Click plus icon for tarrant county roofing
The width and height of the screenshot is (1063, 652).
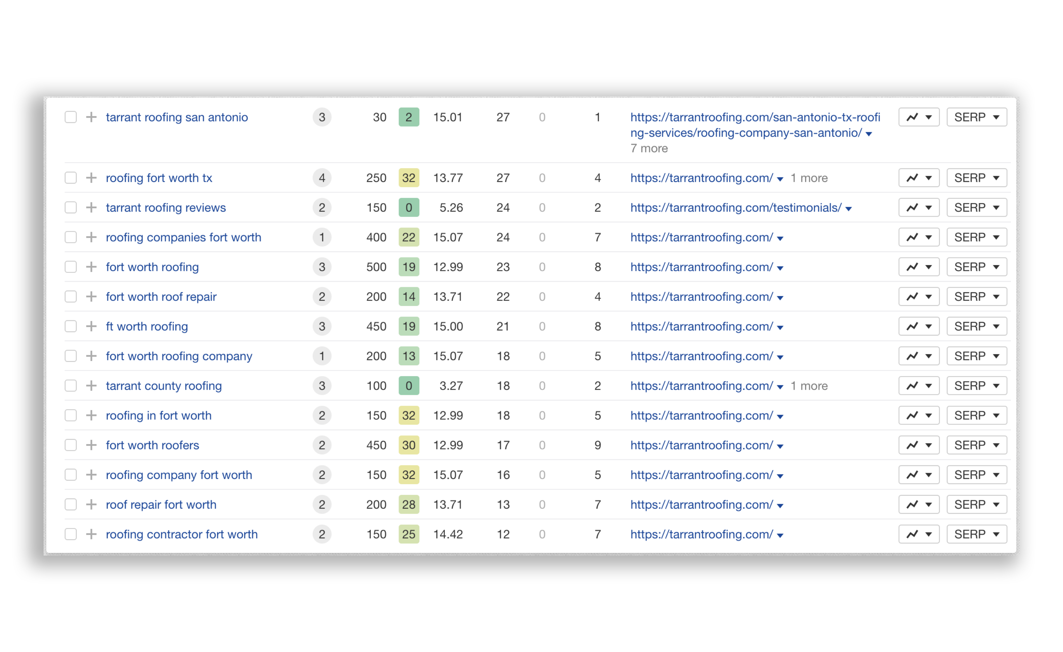91,386
